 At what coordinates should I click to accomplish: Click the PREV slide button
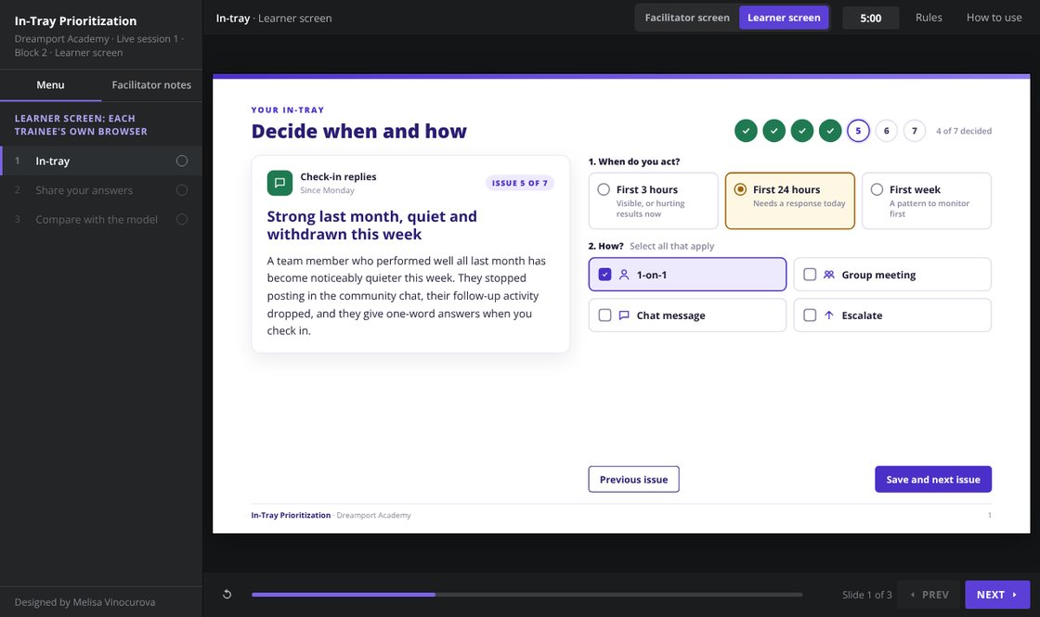(929, 595)
